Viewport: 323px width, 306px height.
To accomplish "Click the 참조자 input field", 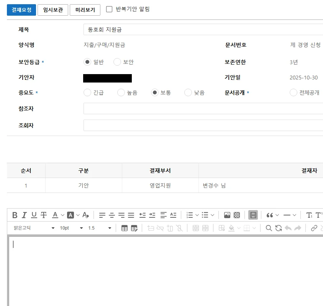I will point(203,109).
